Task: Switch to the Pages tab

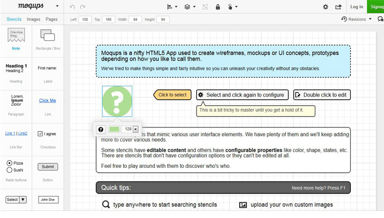Action: point(51,19)
